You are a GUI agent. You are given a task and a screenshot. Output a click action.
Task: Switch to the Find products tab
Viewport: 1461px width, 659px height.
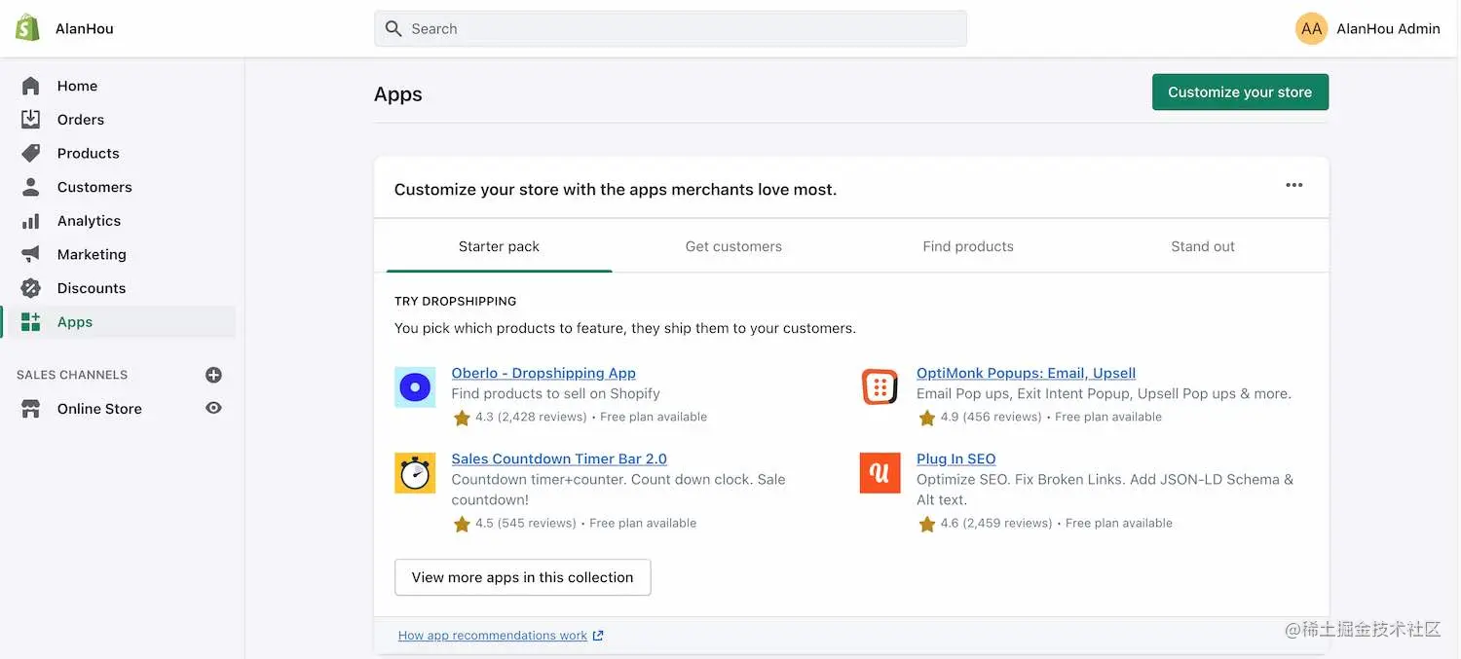[968, 245]
